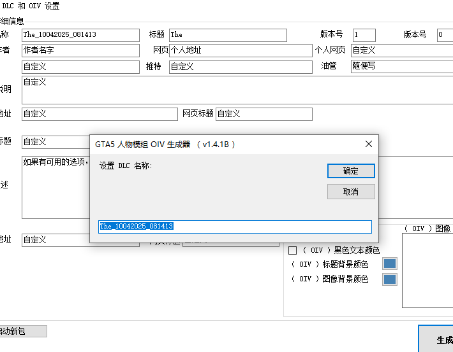Viewport: 453px width, 352px height.
Task: Click the 取消 button in the dialog
Action: (x=351, y=192)
